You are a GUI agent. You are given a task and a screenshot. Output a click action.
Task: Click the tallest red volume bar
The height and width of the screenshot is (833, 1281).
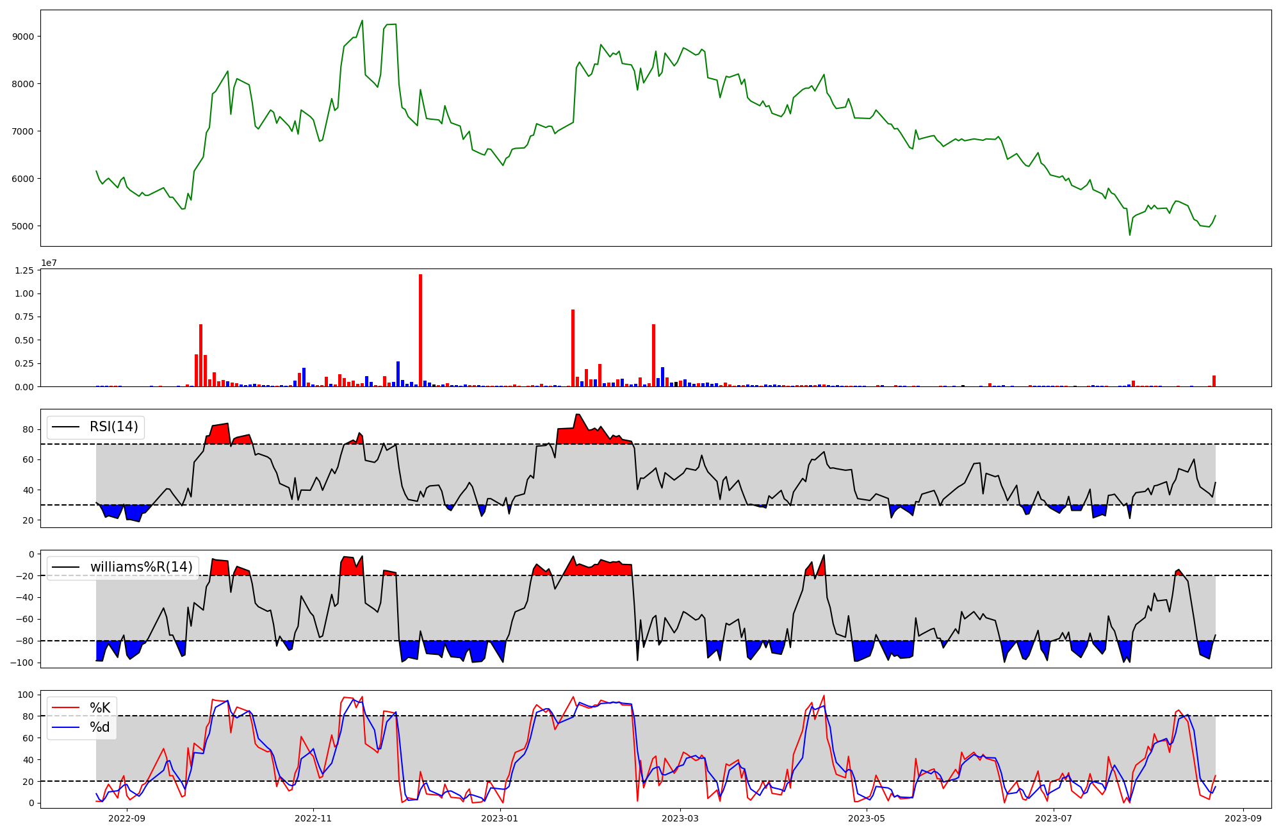[420, 330]
